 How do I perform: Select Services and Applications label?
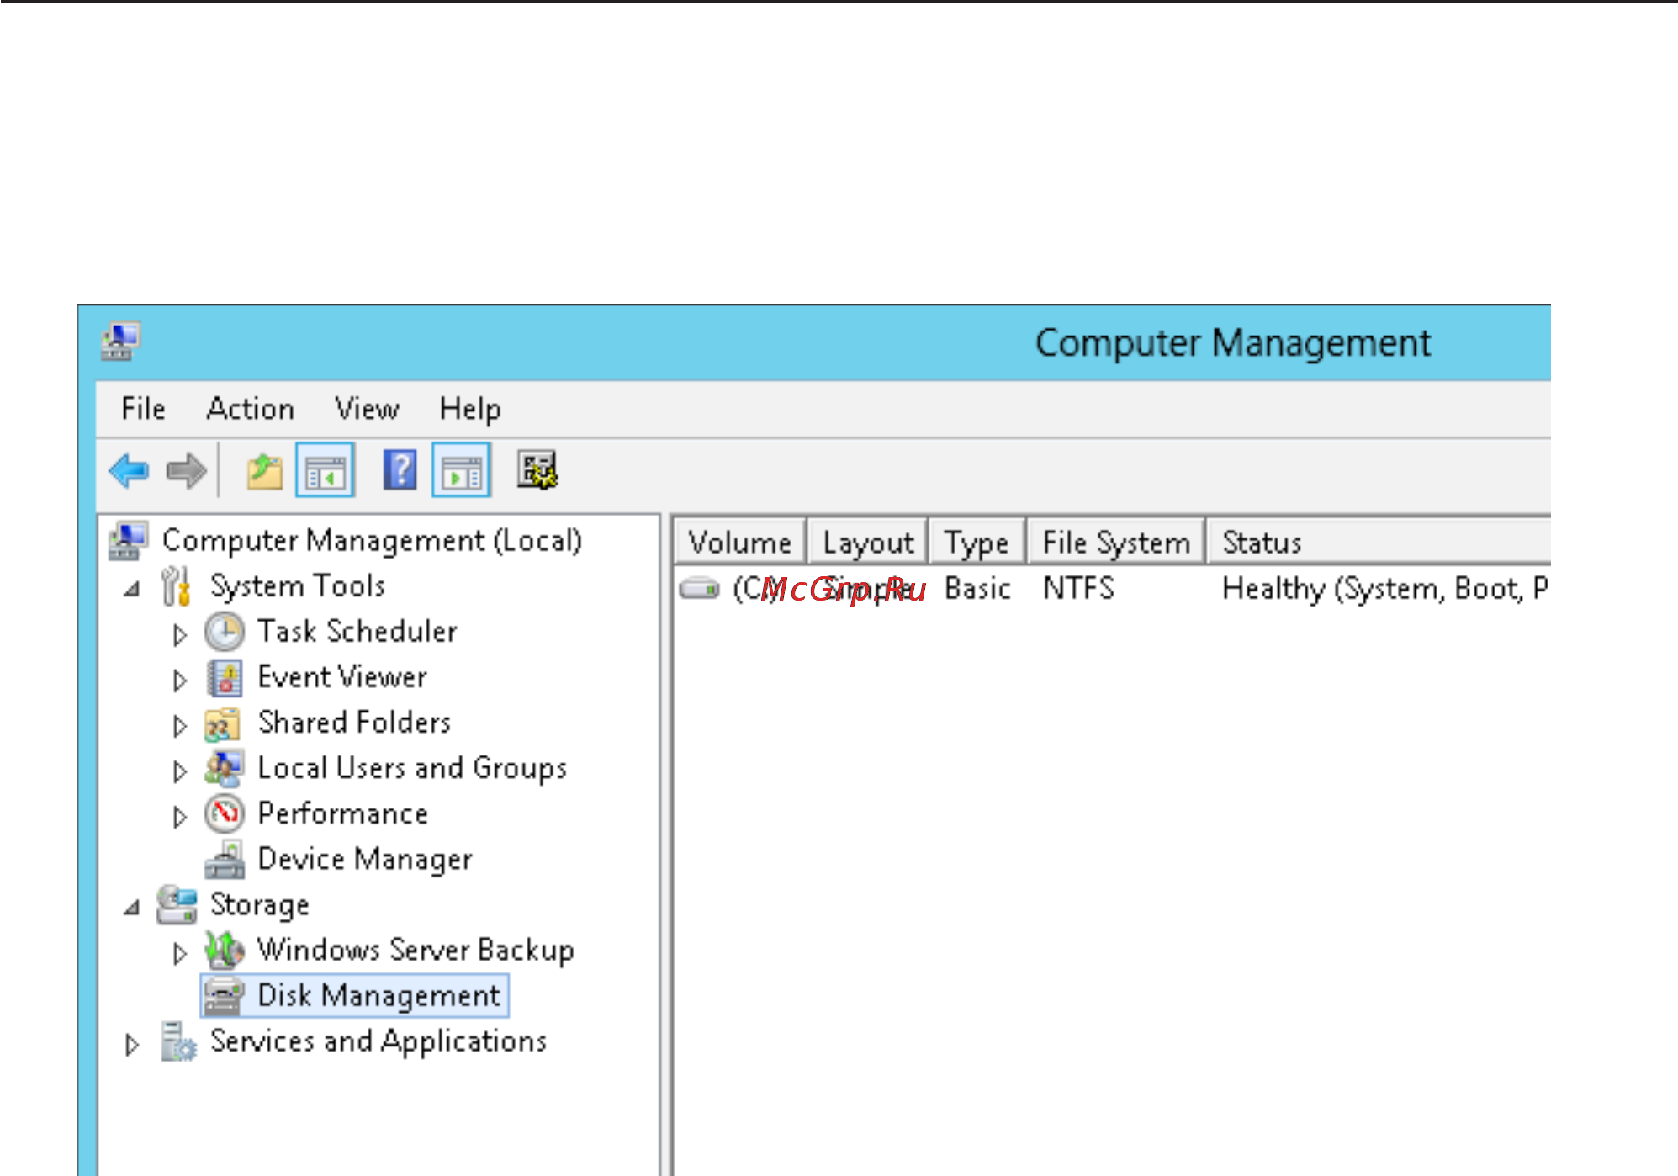[378, 1041]
